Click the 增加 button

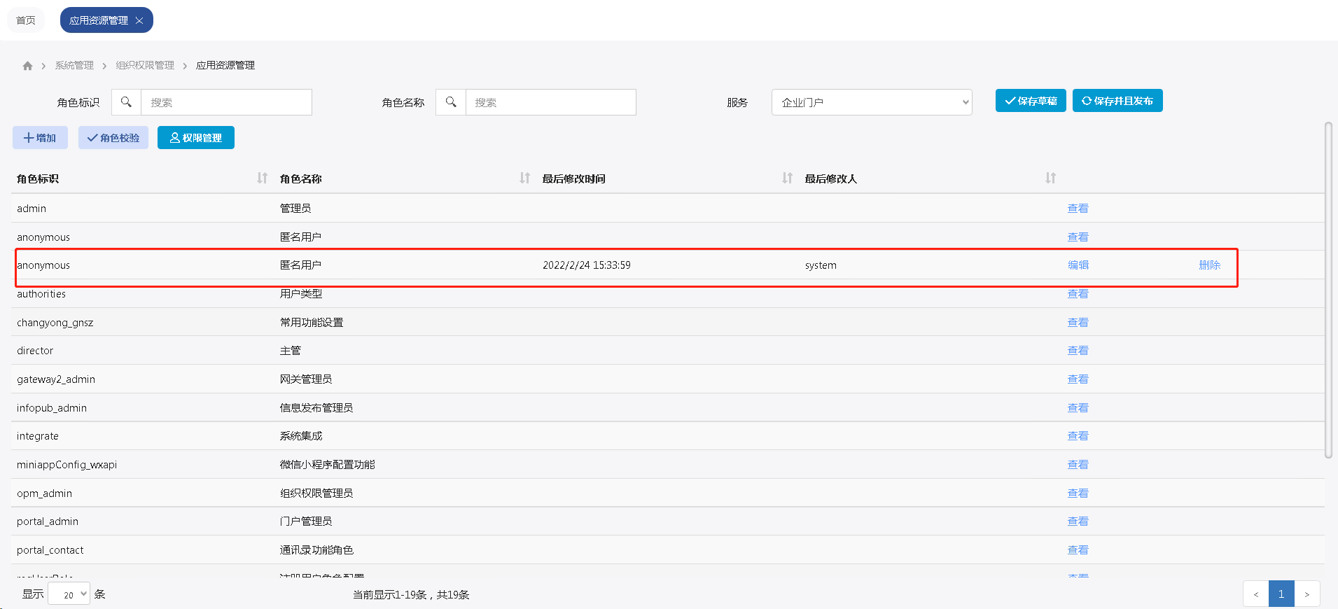[40, 138]
